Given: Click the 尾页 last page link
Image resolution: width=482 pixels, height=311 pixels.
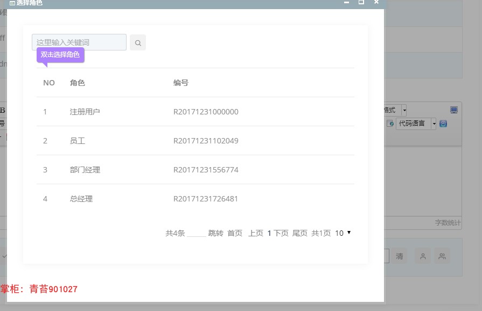Looking at the screenshot, I should coord(300,233).
